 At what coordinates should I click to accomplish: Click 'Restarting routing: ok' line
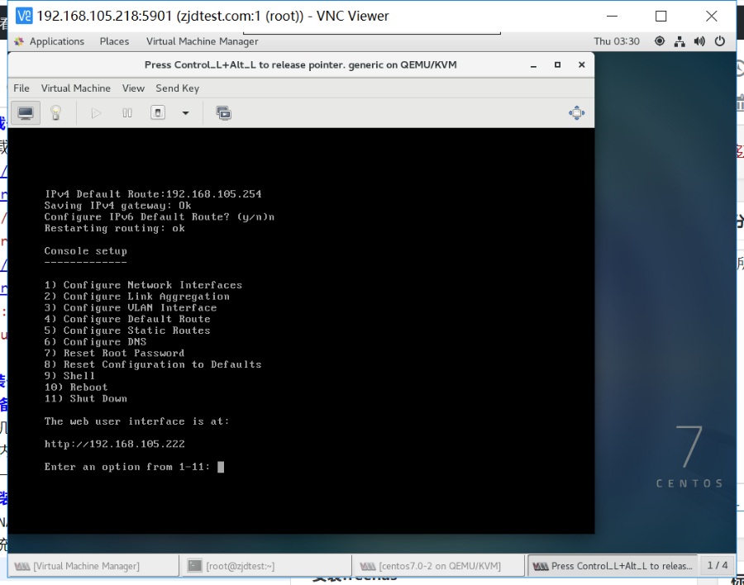coord(114,228)
